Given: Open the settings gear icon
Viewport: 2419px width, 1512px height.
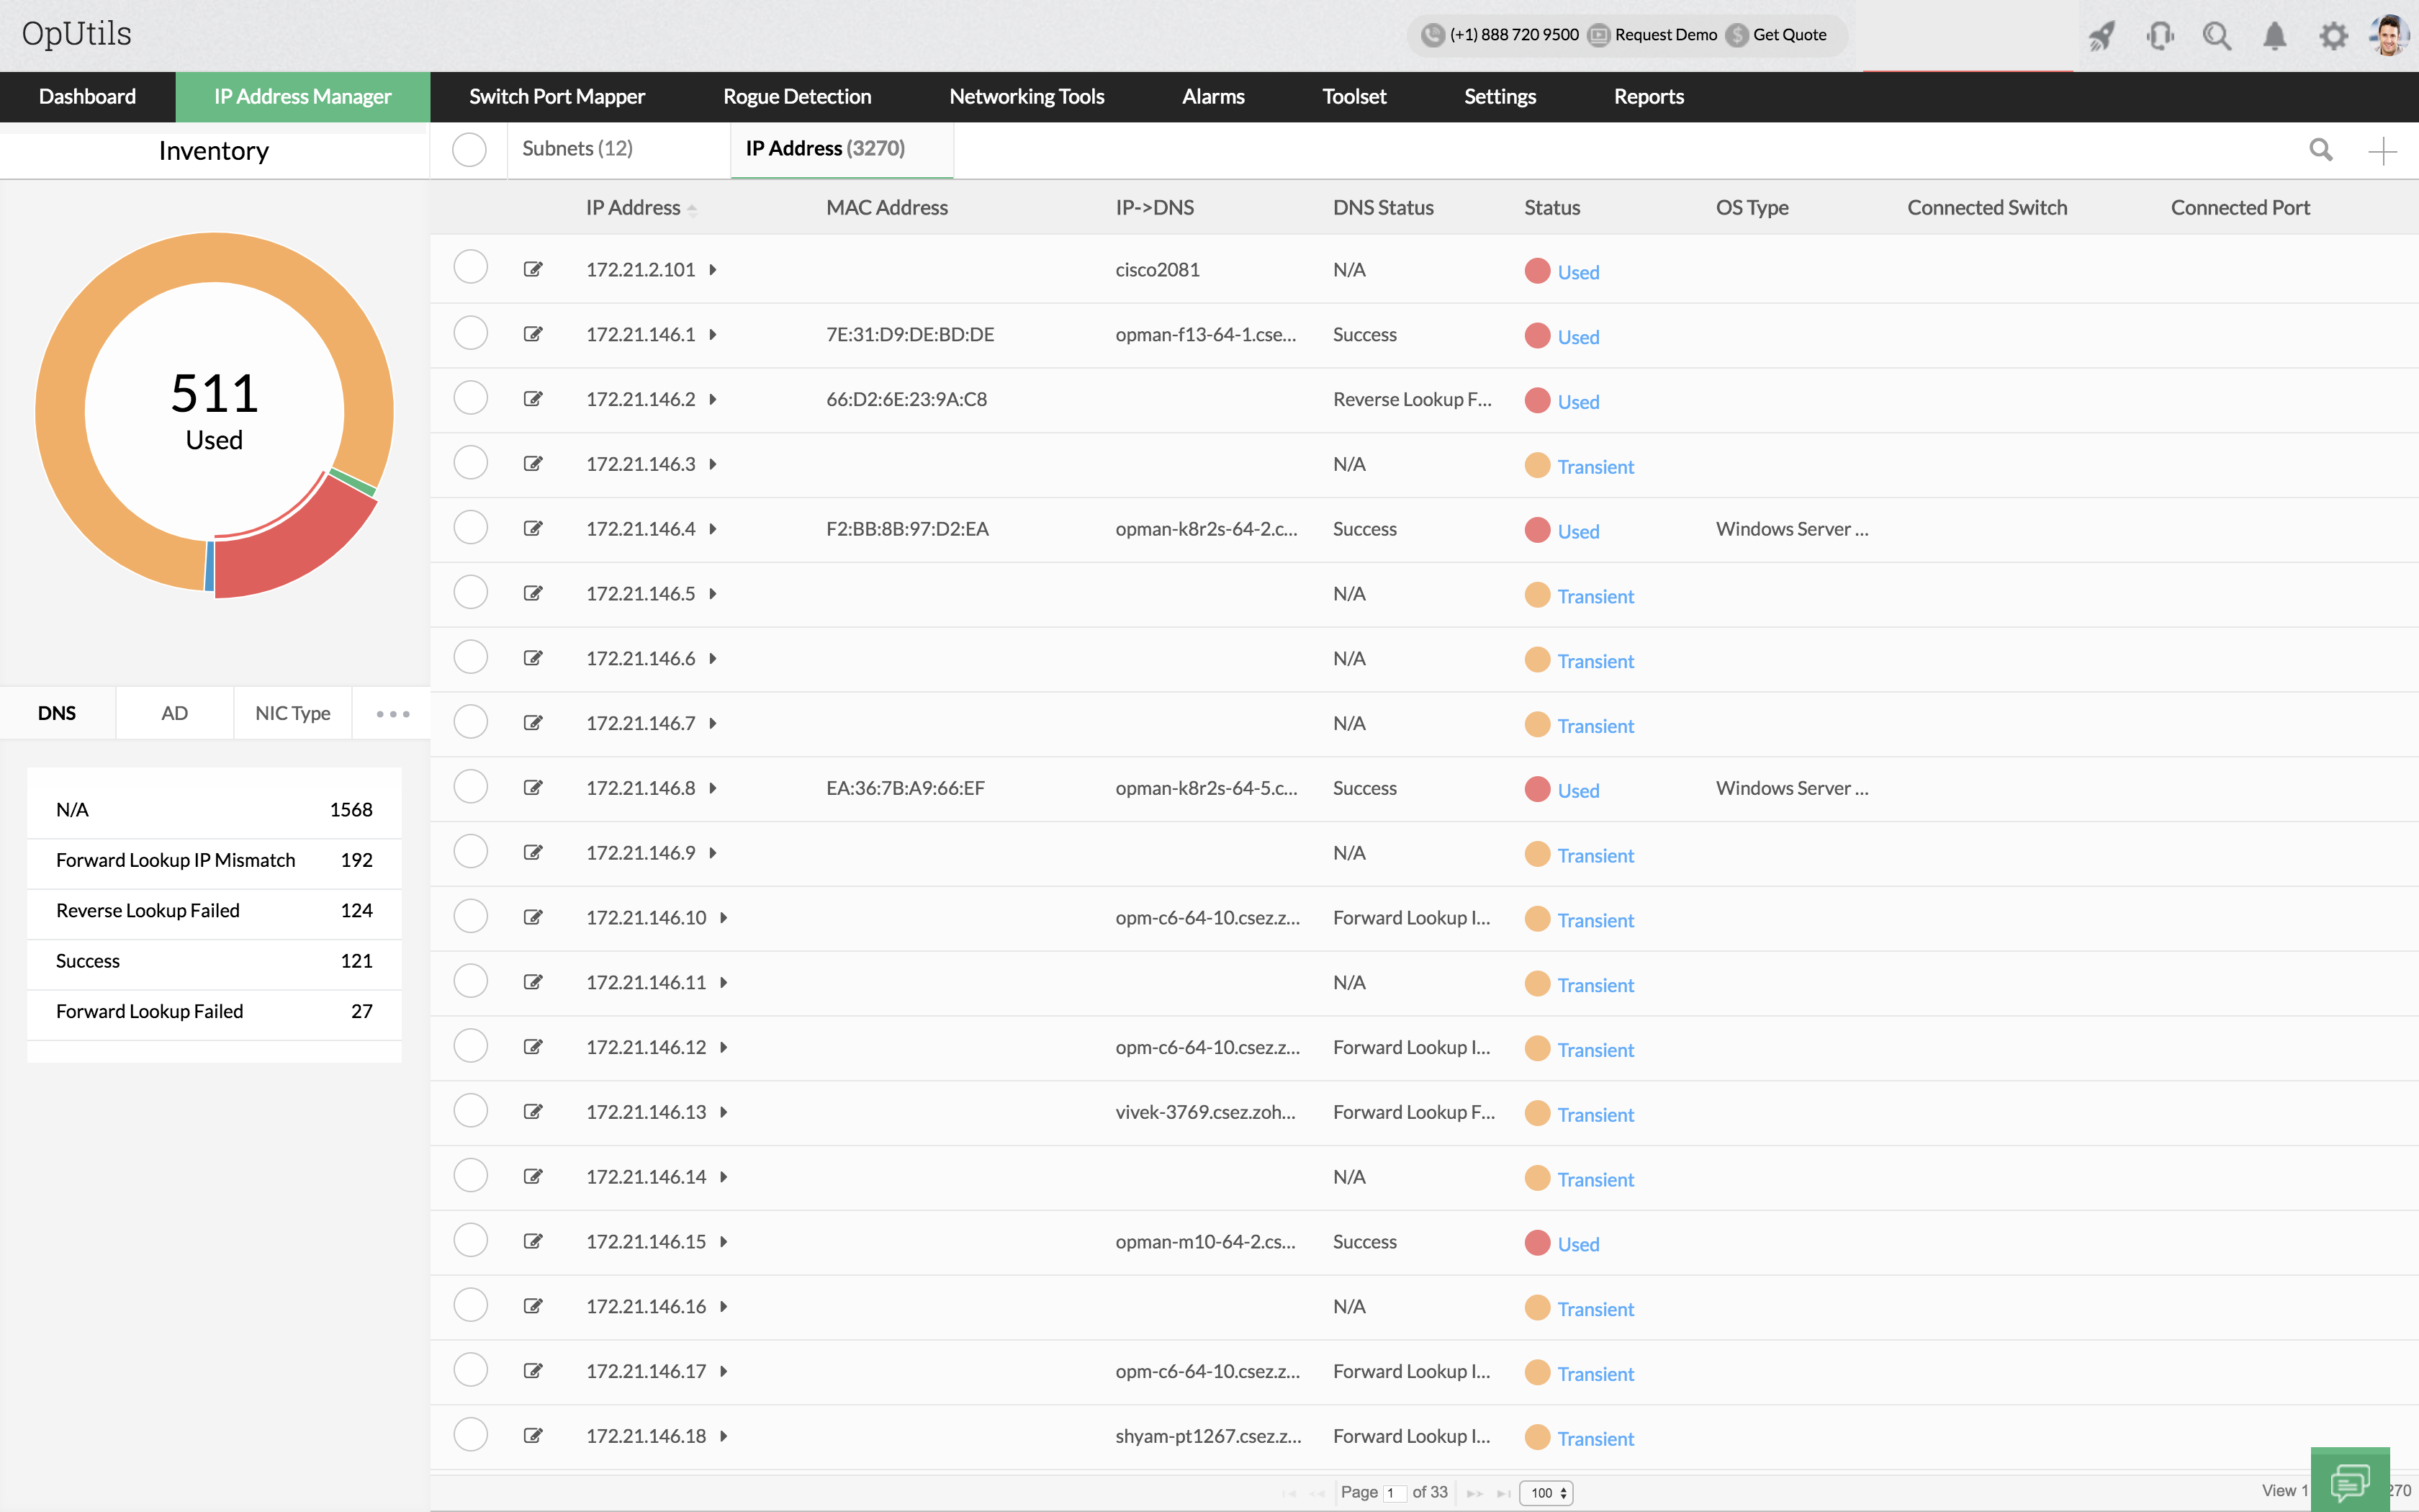Looking at the screenshot, I should pos(2333,36).
